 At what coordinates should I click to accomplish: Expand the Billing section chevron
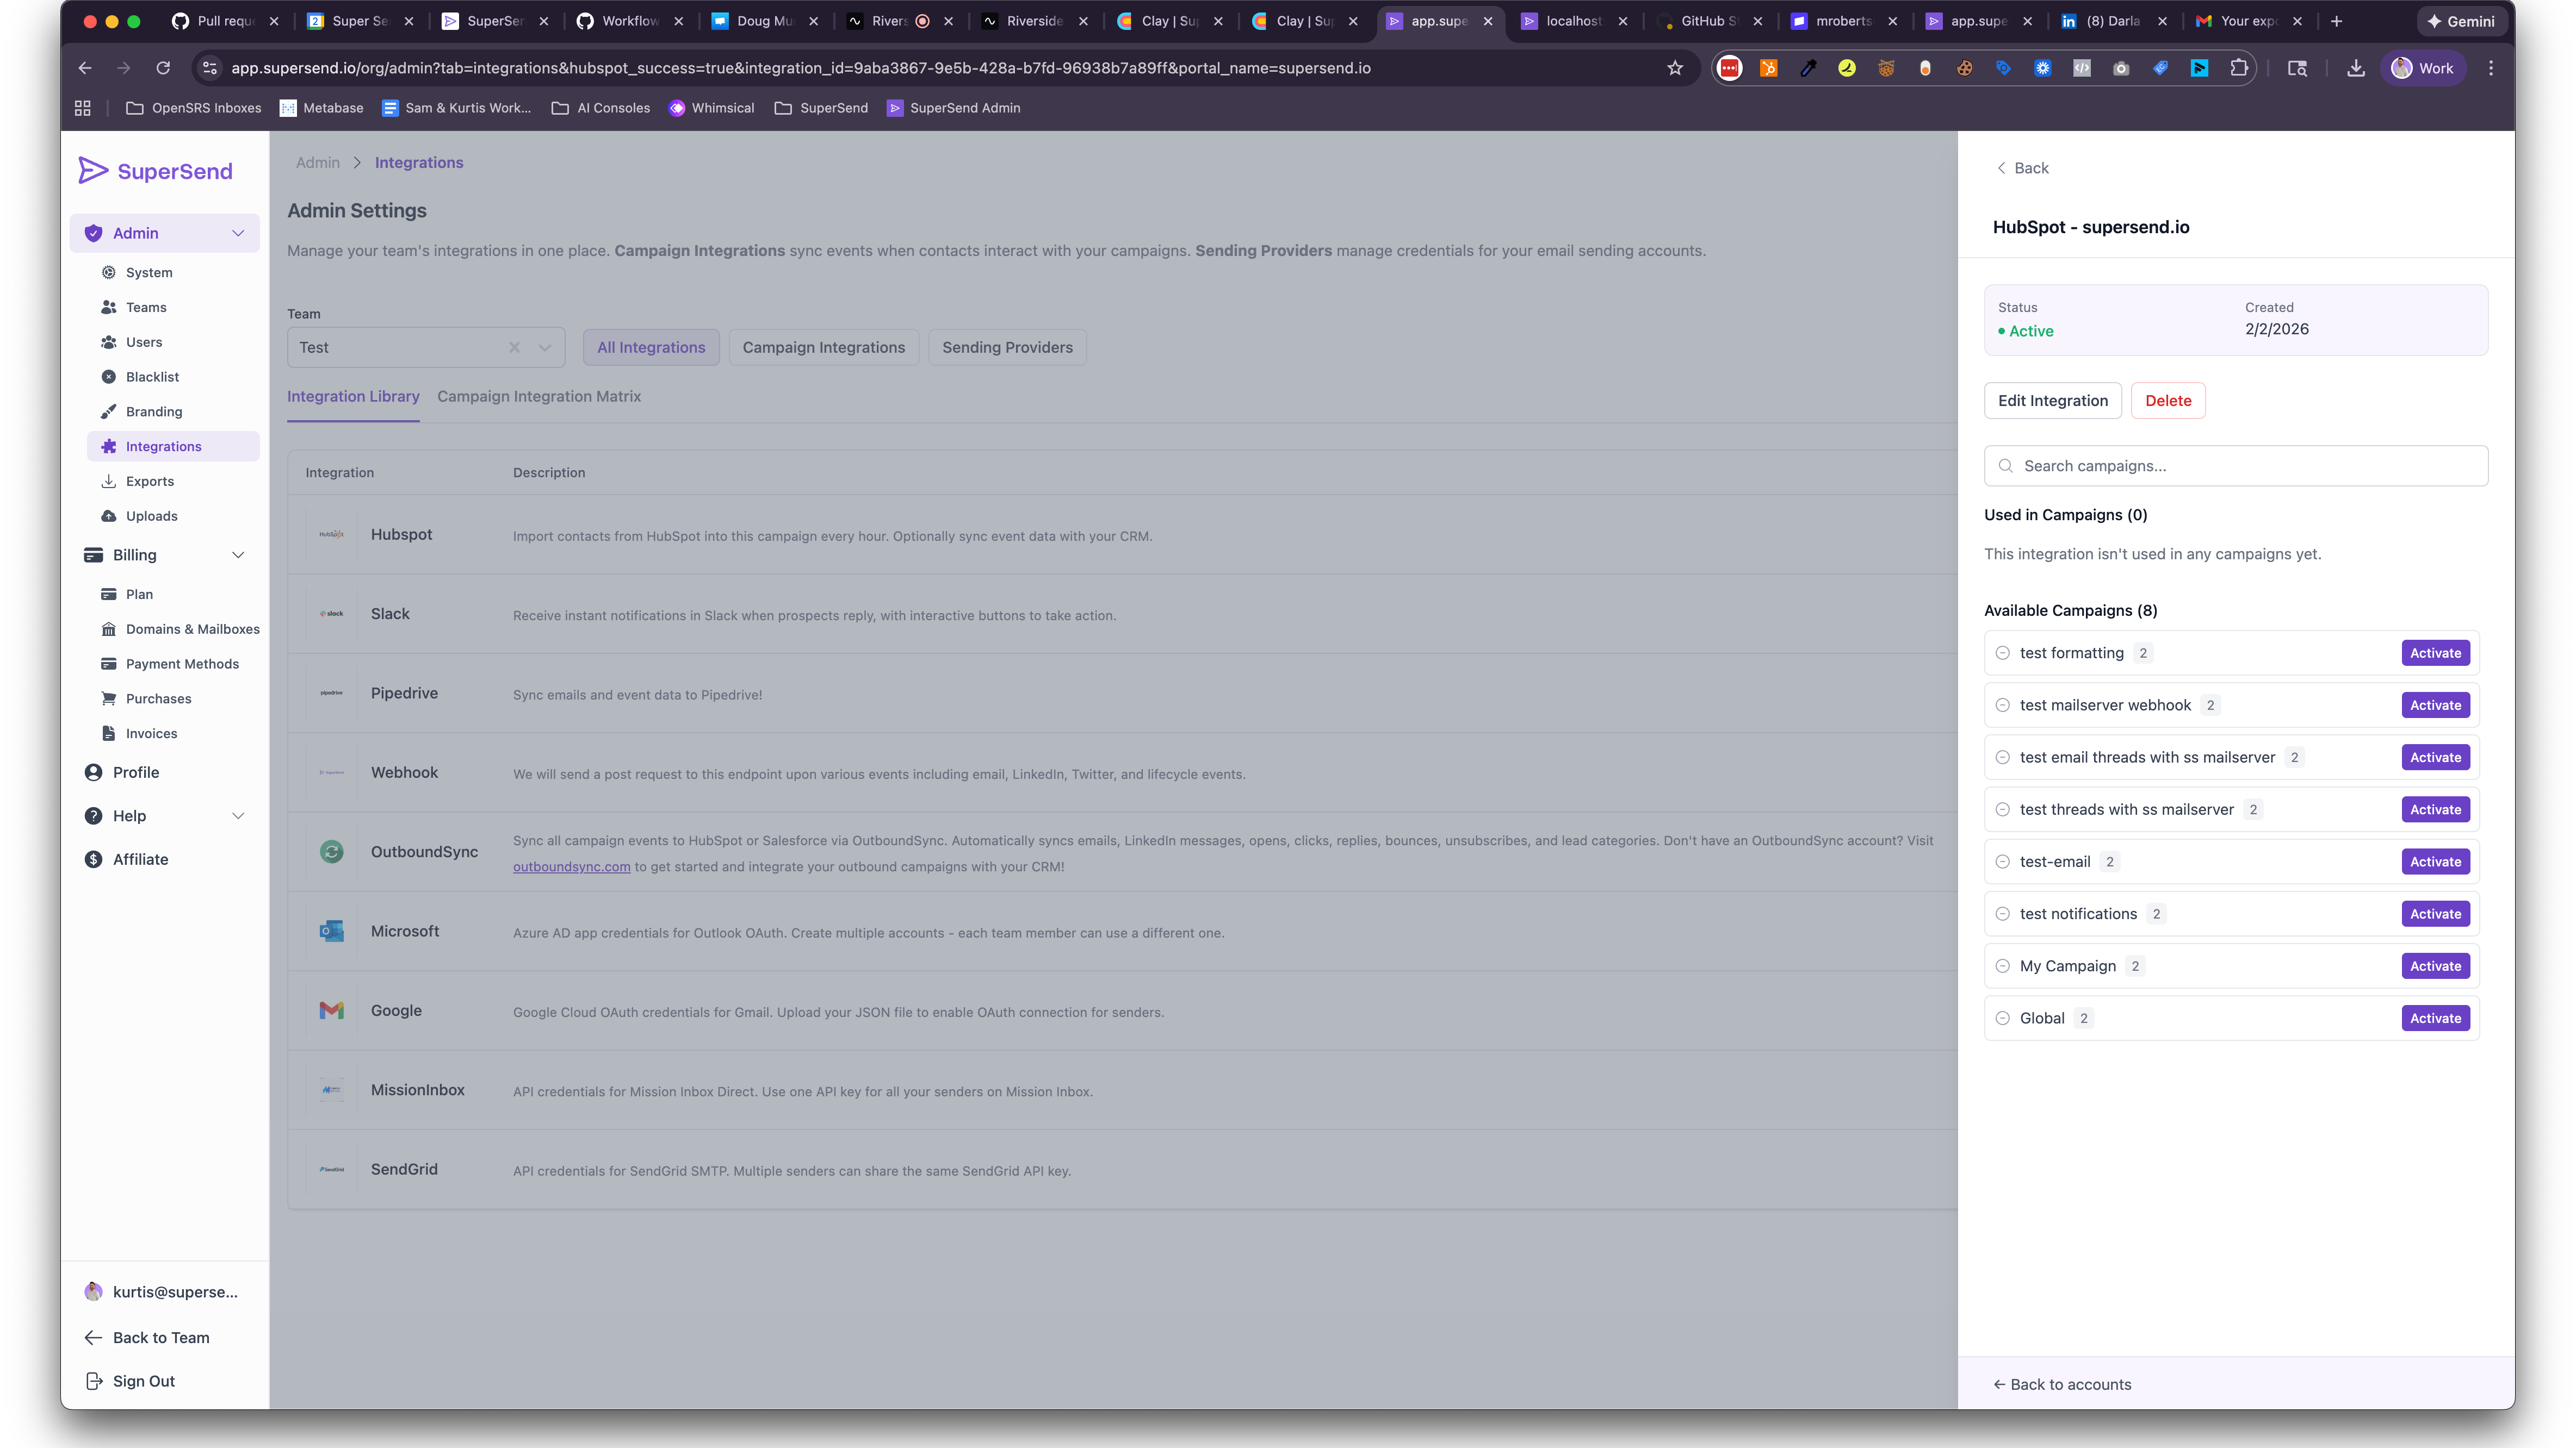[238, 554]
